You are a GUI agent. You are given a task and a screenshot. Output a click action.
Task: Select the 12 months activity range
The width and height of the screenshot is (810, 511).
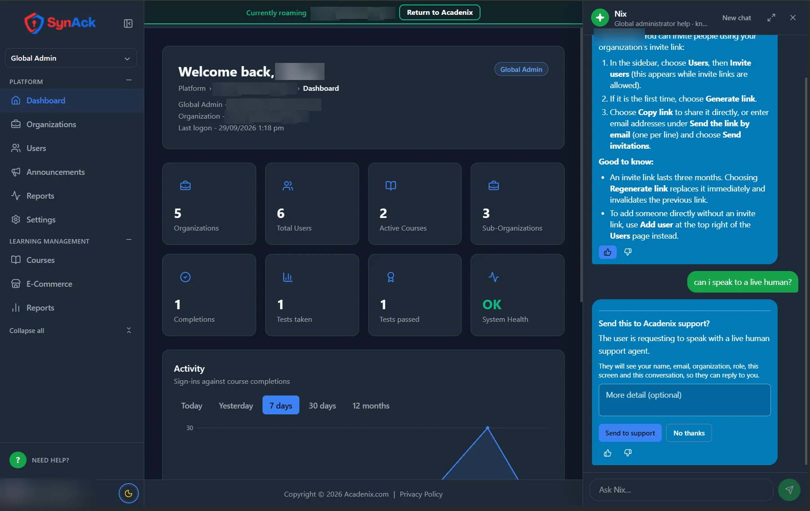click(x=371, y=405)
